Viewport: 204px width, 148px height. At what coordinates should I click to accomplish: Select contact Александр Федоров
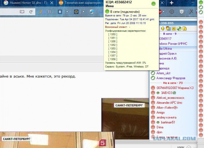click(171, 78)
